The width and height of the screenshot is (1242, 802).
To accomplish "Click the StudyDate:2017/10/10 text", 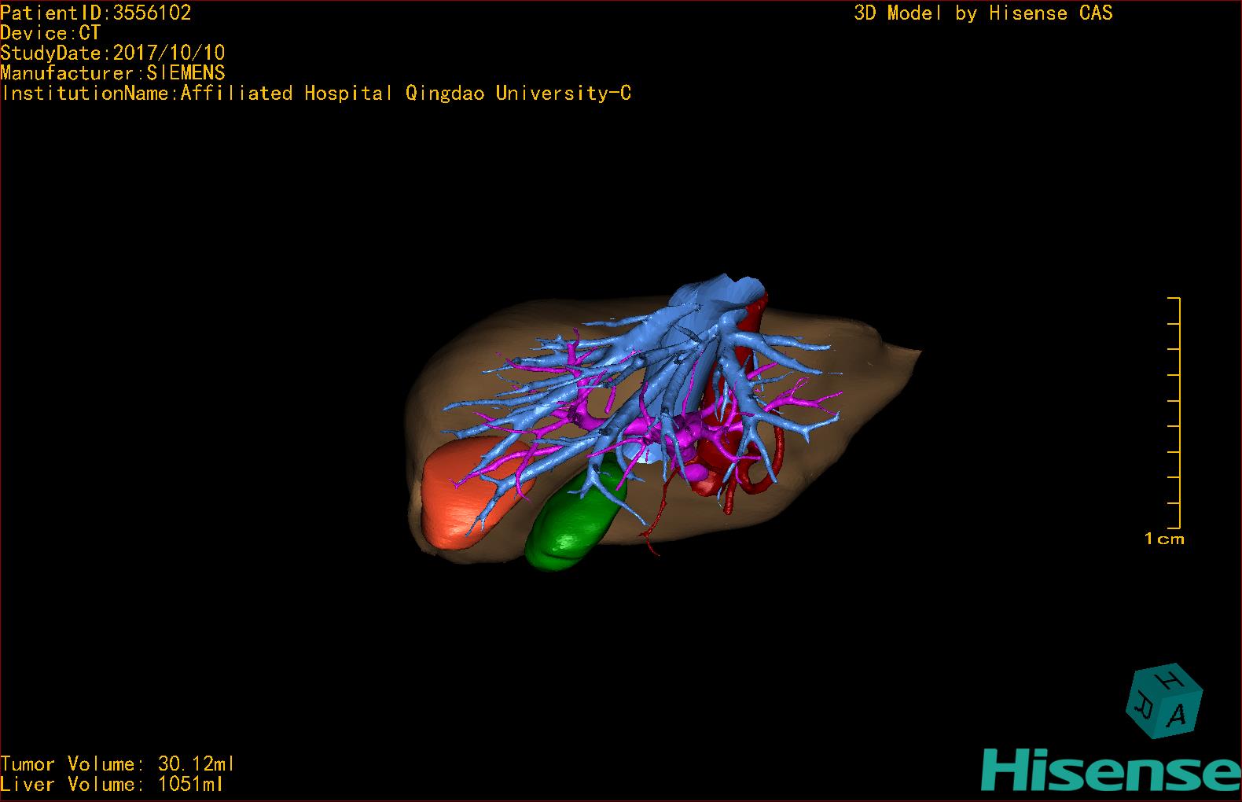I will (112, 53).
